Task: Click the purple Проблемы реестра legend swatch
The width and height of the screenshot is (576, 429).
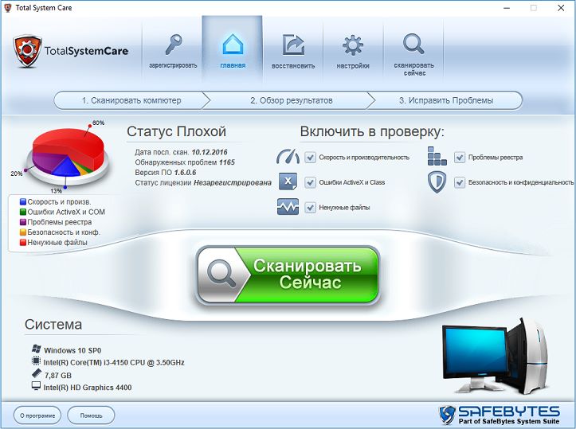Action: 23,222
